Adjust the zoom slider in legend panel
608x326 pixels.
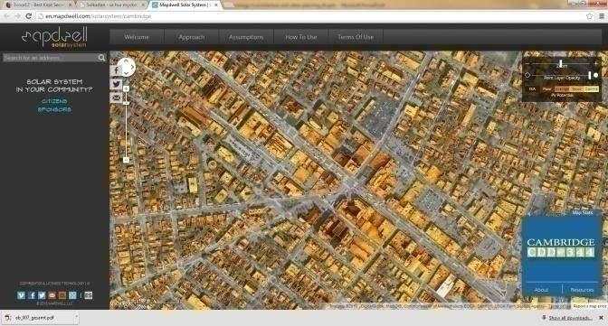click(x=561, y=63)
